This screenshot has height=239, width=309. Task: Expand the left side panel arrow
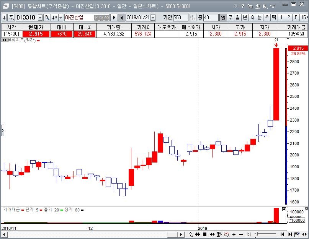pyautogui.click(x=2, y=130)
